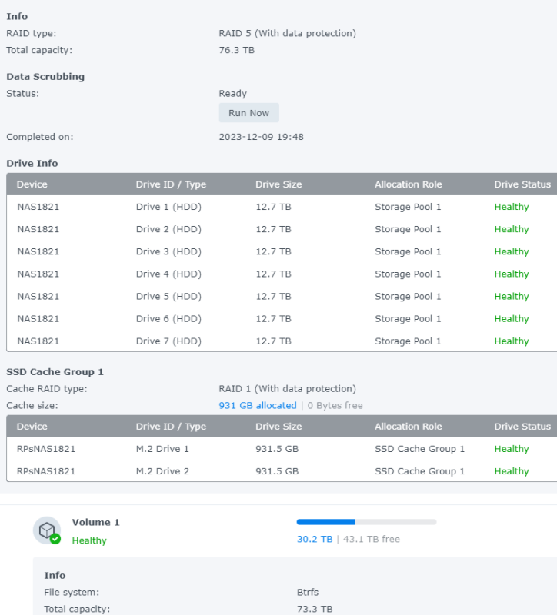Viewport: 557px width, 615px height.
Task: Click Healthy status of M.2 Drive 1
Action: click(x=512, y=449)
